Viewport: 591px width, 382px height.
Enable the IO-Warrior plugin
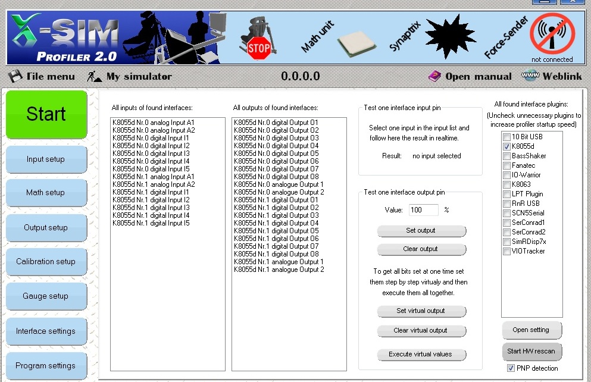click(x=507, y=175)
